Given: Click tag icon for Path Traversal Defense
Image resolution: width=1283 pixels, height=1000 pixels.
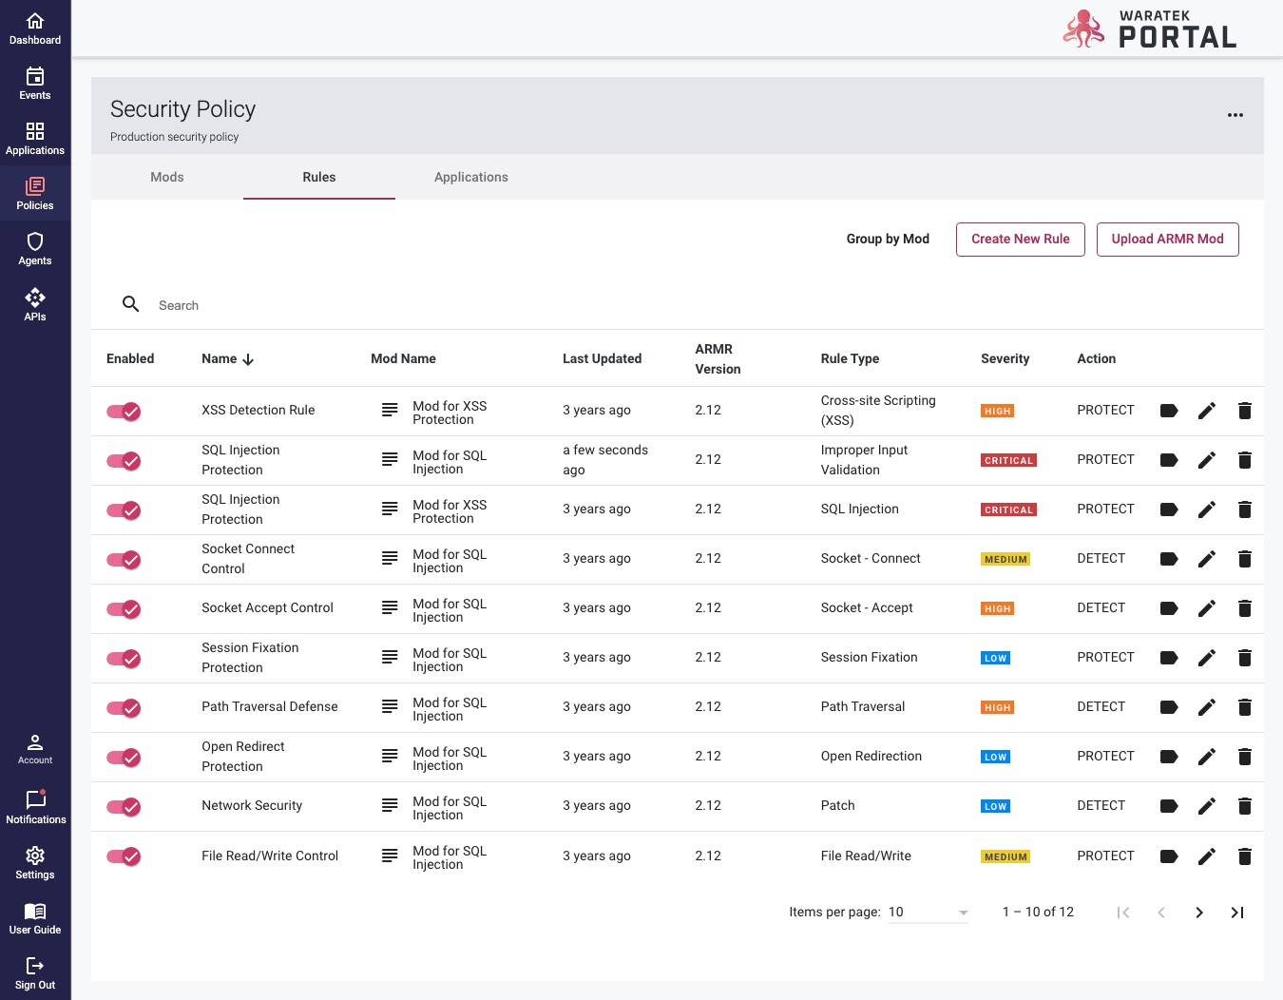Looking at the screenshot, I should pyautogui.click(x=1169, y=707).
